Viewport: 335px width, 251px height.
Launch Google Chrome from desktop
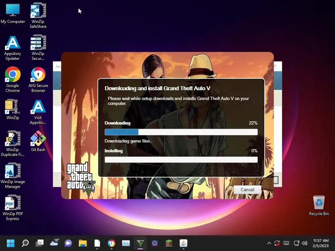pos(13,80)
